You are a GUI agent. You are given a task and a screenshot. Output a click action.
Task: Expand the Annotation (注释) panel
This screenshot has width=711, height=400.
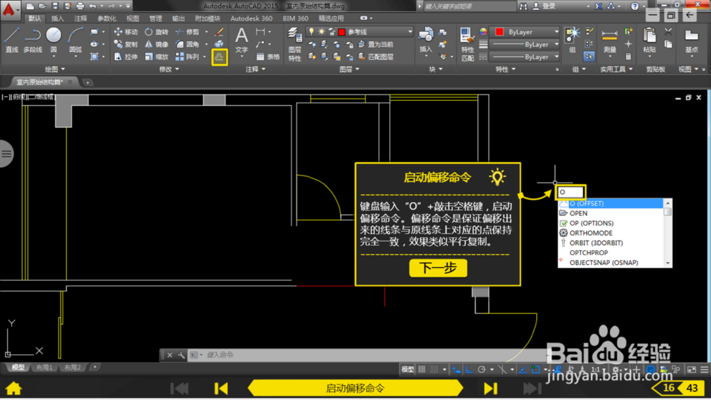[255, 69]
